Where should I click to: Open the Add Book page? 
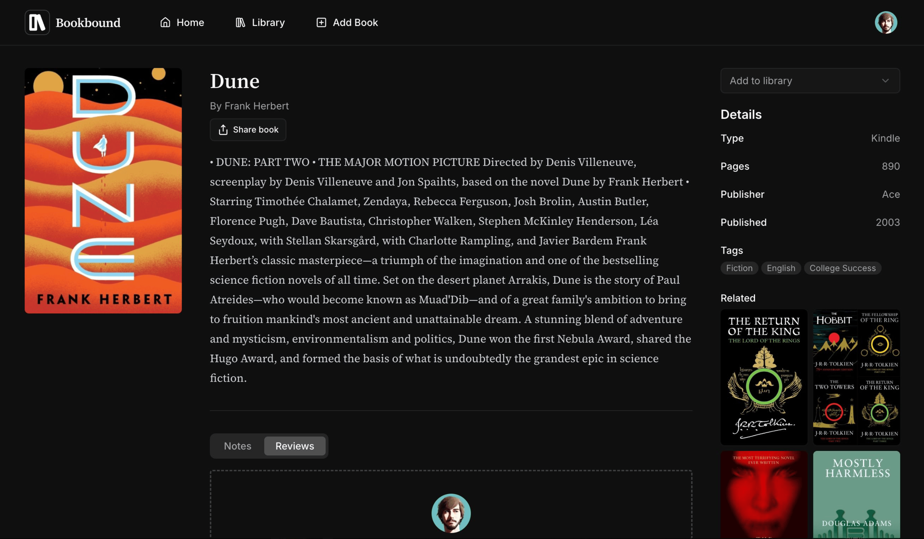coord(347,22)
